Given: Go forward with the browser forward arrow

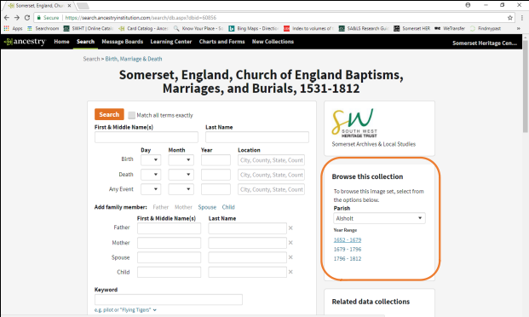Looking at the screenshot, I should [16, 18].
